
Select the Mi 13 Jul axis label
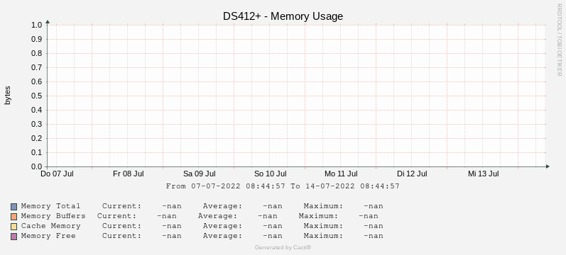[x=484, y=174]
